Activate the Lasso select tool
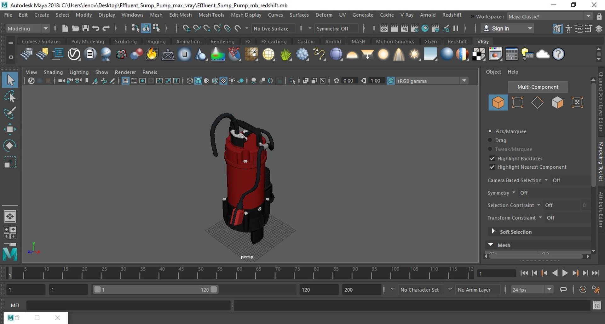The height and width of the screenshot is (324, 605). [10, 97]
